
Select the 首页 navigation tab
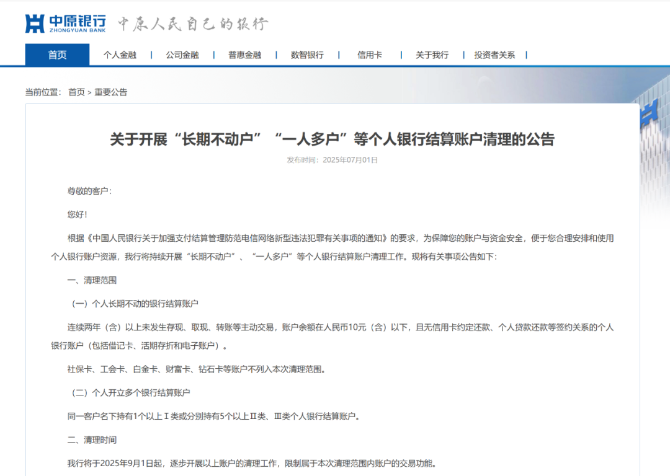pyautogui.click(x=57, y=55)
